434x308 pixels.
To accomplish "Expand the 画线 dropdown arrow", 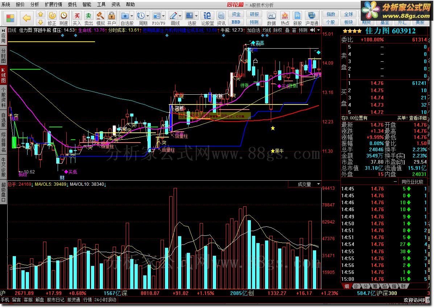I will tap(180, 16).
